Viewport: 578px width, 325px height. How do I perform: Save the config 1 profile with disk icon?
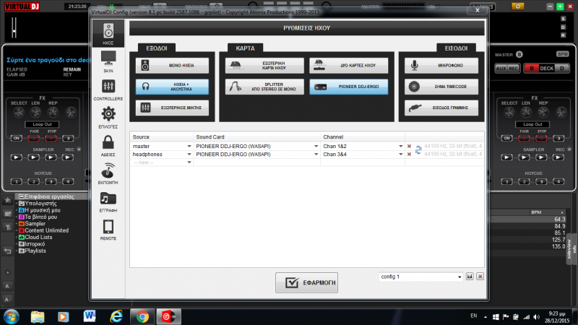(470, 277)
